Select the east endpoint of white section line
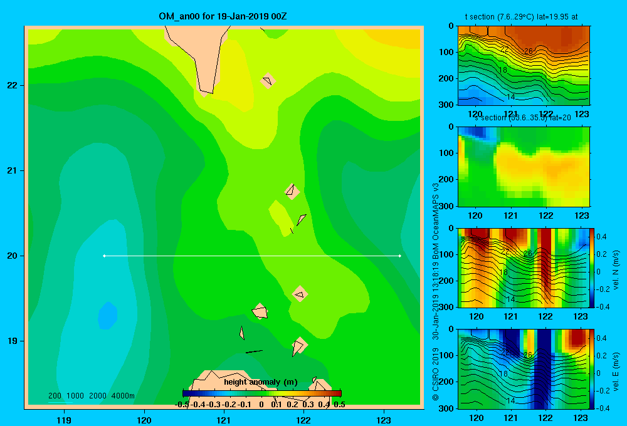 click(x=400, y=256)
